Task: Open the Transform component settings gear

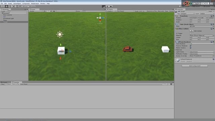Action: pos(214,16)
